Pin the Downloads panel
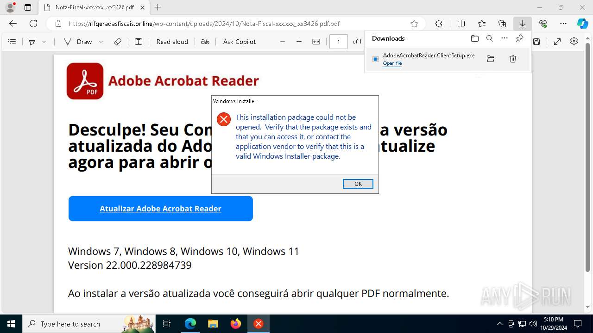Viewport: 593px width, 333px height. pos(519,38)
